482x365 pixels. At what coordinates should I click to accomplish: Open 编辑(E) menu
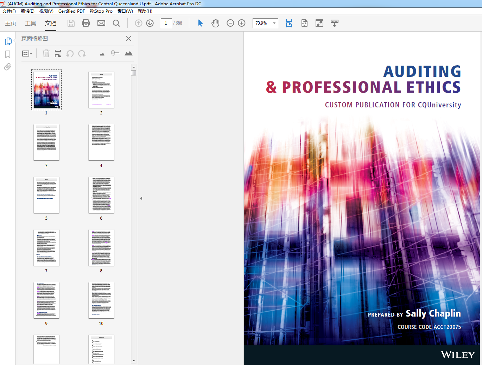27,11
